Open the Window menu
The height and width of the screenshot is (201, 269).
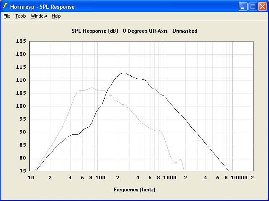(x=39, y=16)
